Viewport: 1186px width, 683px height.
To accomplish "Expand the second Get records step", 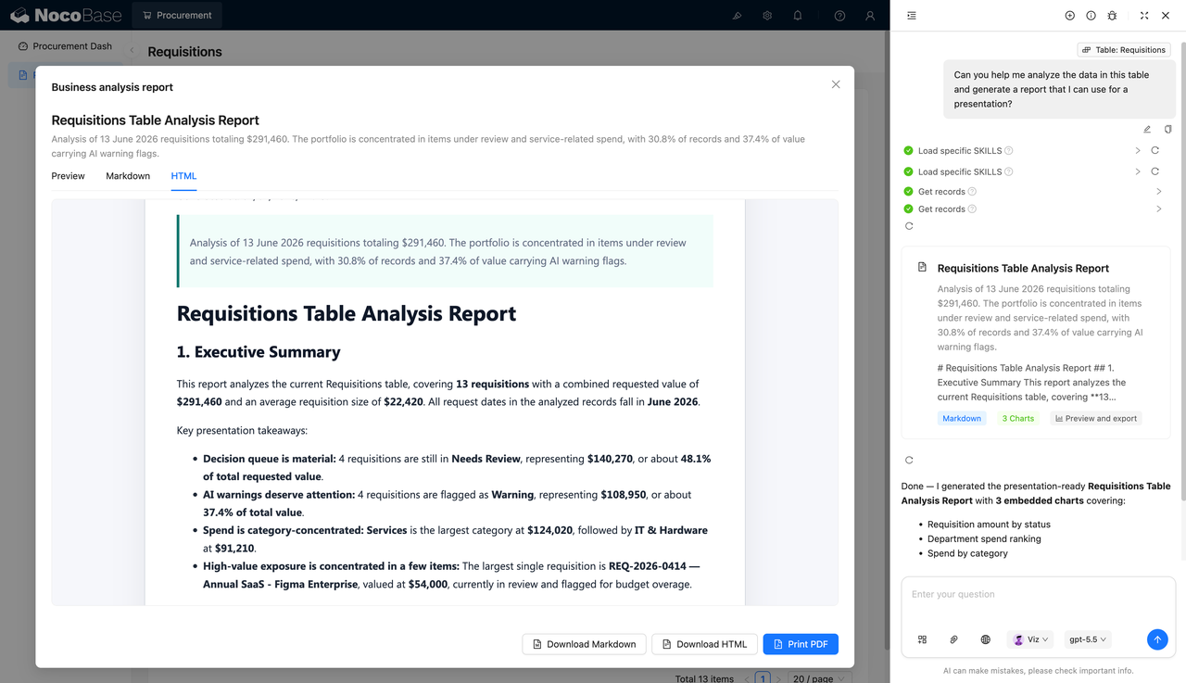I will (x=1159, y=209).
